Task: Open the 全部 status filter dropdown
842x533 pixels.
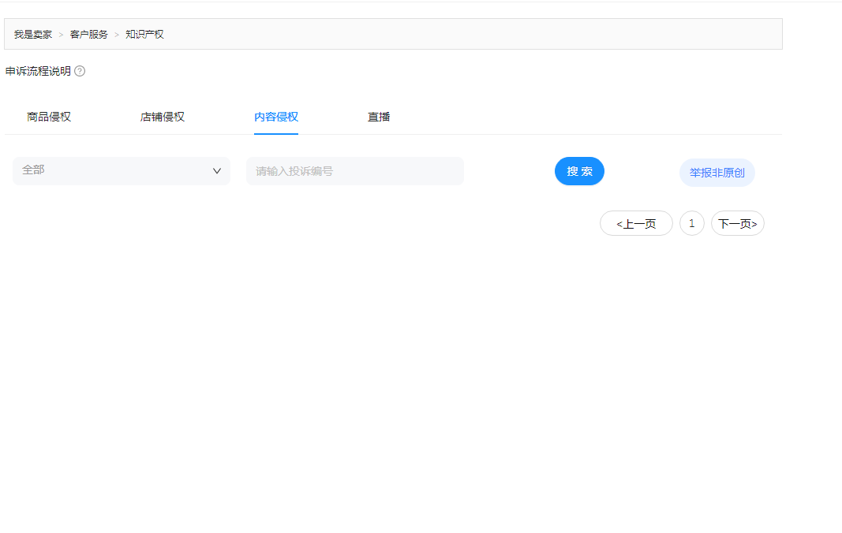Action: [122, 171]
